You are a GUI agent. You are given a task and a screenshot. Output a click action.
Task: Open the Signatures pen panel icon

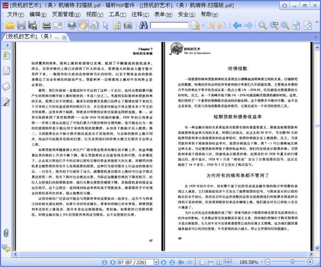(x=6, y=102)
